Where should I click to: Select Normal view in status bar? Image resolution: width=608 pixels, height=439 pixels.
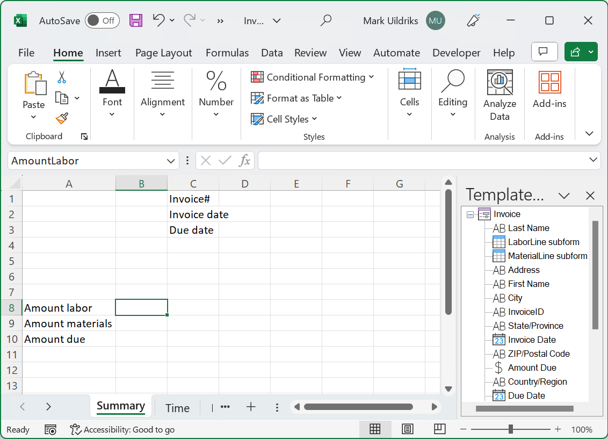(375, 429)
